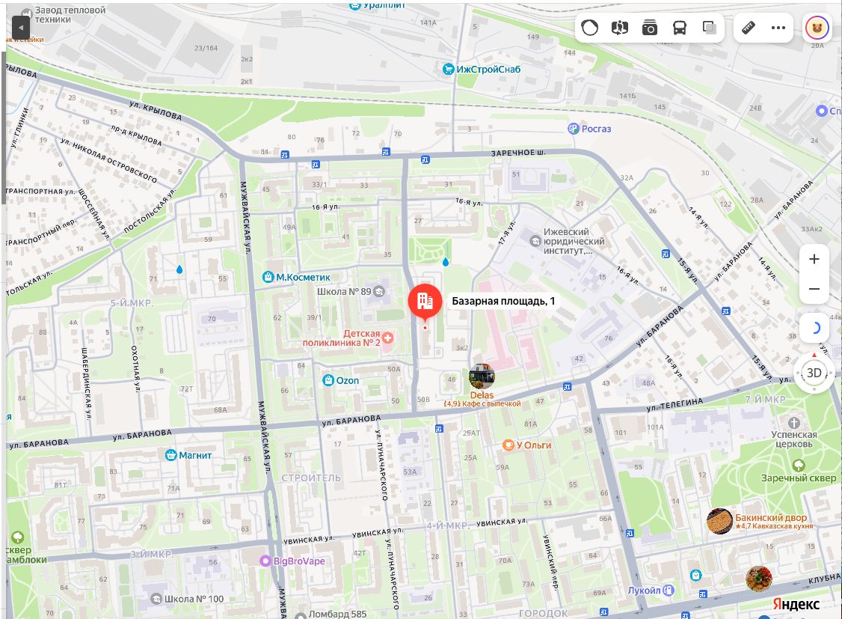Enable moving transport layer
Viewport: 842px width, 619px height.
[x=679, y=28]
